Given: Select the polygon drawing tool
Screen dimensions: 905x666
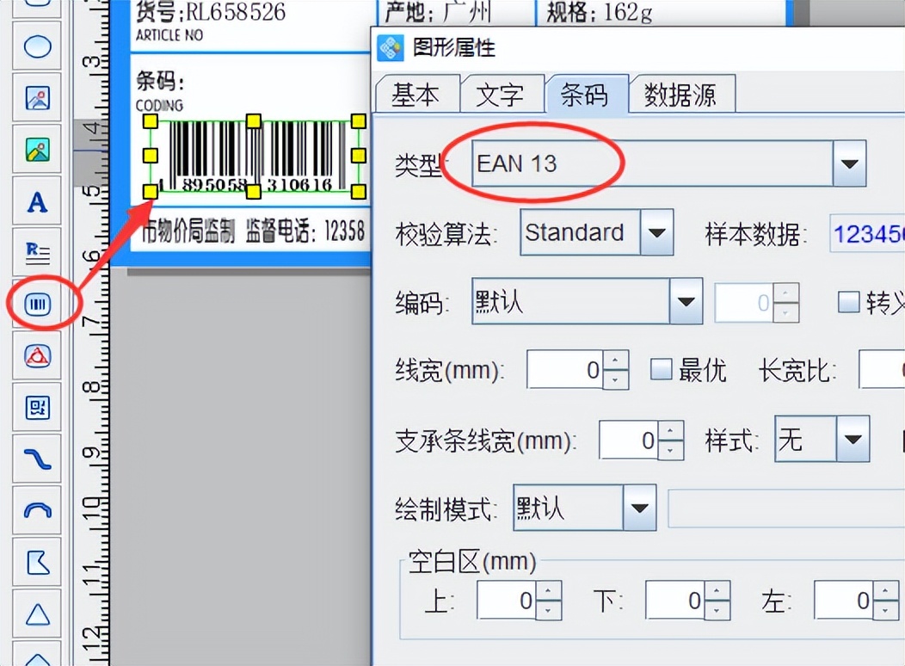Looking at the screenshot, I should [38, 563].
